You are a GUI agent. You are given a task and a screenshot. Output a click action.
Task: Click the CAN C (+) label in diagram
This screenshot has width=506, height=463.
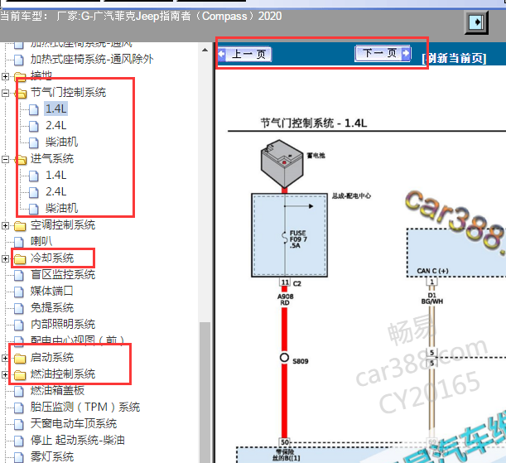coord(433,271)
